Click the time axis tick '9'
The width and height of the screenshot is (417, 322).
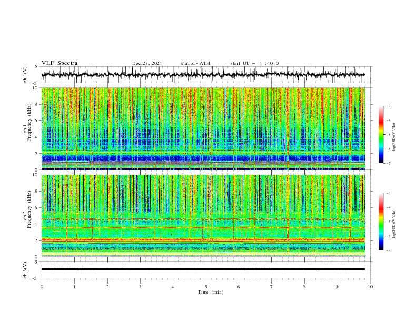coord(337,287)
